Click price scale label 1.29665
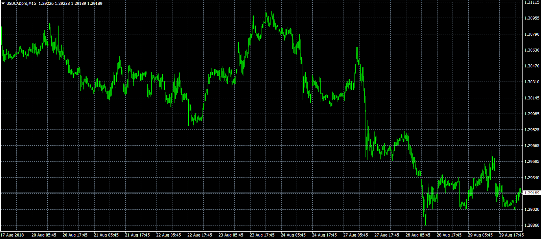The width and height of the screenshot is (541, 239). (532, 146)
